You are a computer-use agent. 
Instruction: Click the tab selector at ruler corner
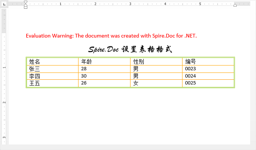coord(4,4)
